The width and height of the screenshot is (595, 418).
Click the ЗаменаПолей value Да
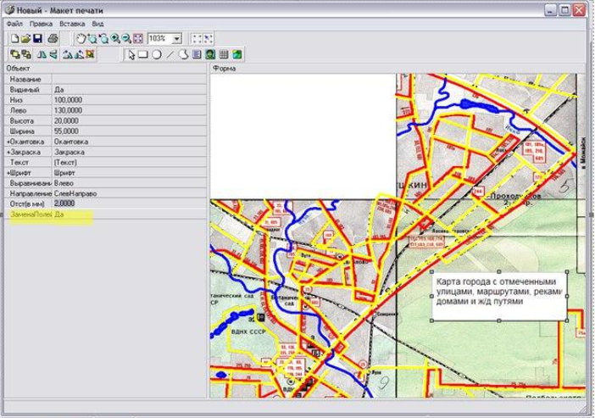coord(130,215)
